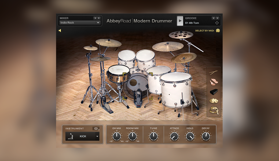279x161 pixels.
Task: Select next groove with right arrow
Action: click(217, 18)
